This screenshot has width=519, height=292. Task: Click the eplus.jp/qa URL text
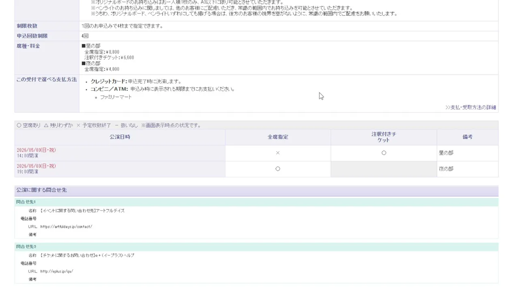point(57,271)
